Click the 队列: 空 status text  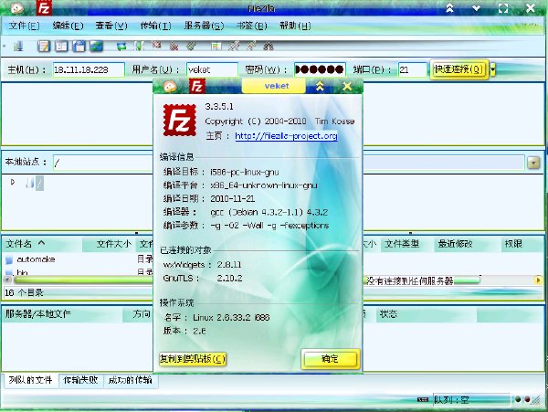(451, 399)
